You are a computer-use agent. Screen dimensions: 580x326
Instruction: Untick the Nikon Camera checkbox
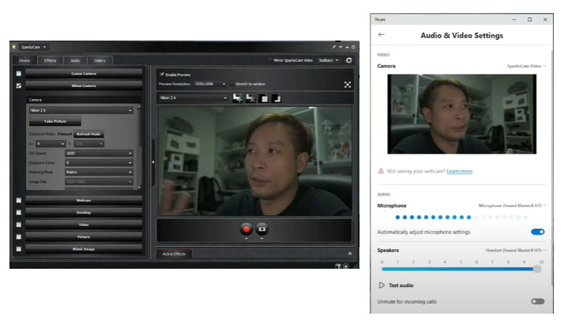(19, 85)
